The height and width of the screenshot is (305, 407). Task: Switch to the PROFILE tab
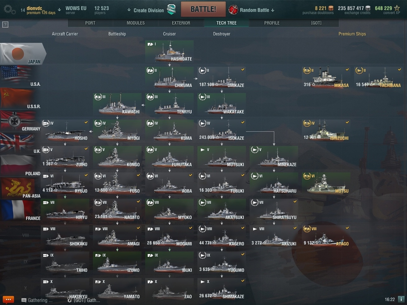272,23
